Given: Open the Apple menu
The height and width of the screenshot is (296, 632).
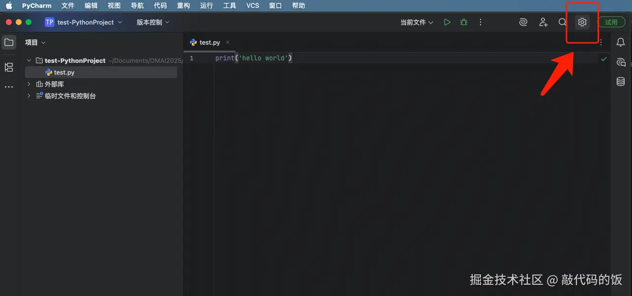Looking at the screenshot, I should 9,6.
